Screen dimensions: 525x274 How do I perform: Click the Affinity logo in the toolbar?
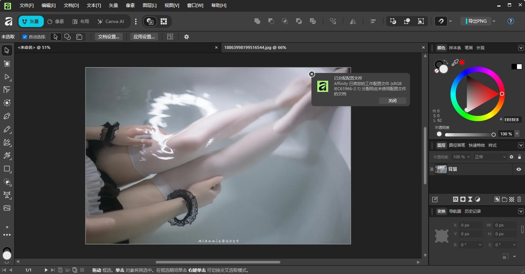tap(8, 22)
